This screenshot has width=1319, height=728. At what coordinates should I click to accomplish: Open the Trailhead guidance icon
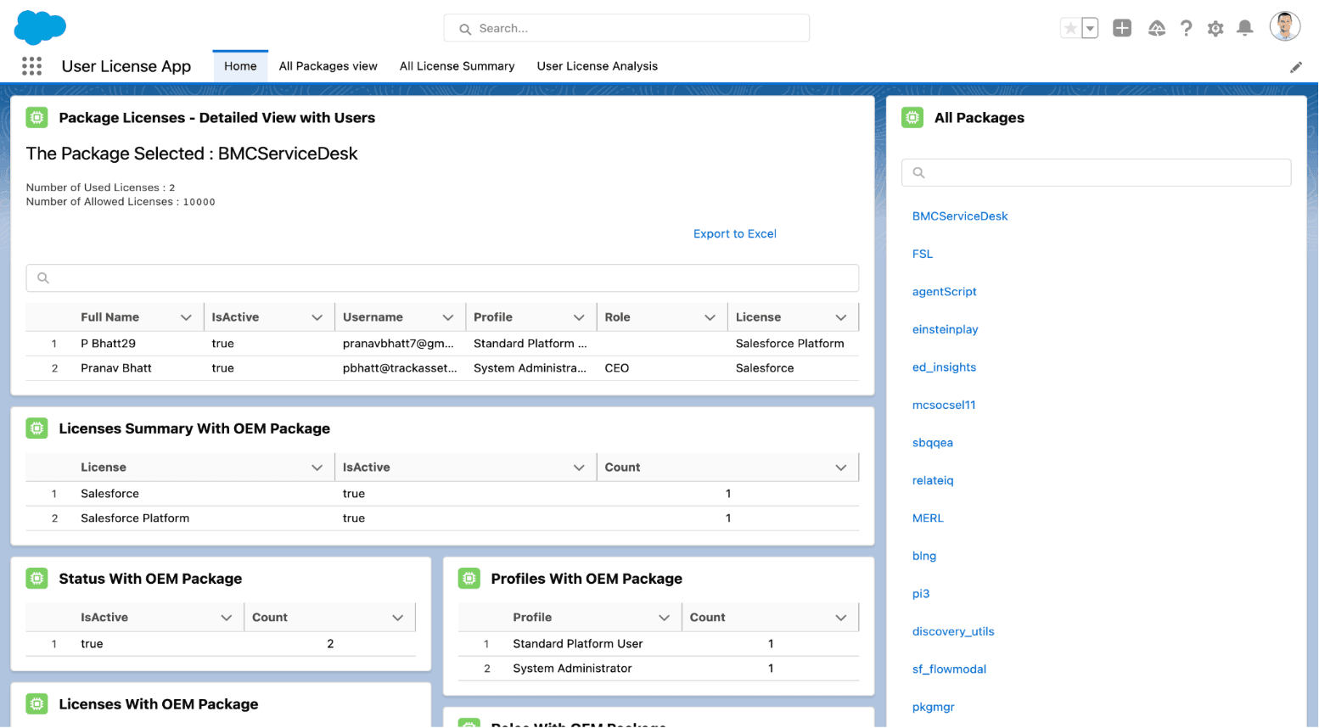(1156, 28)
